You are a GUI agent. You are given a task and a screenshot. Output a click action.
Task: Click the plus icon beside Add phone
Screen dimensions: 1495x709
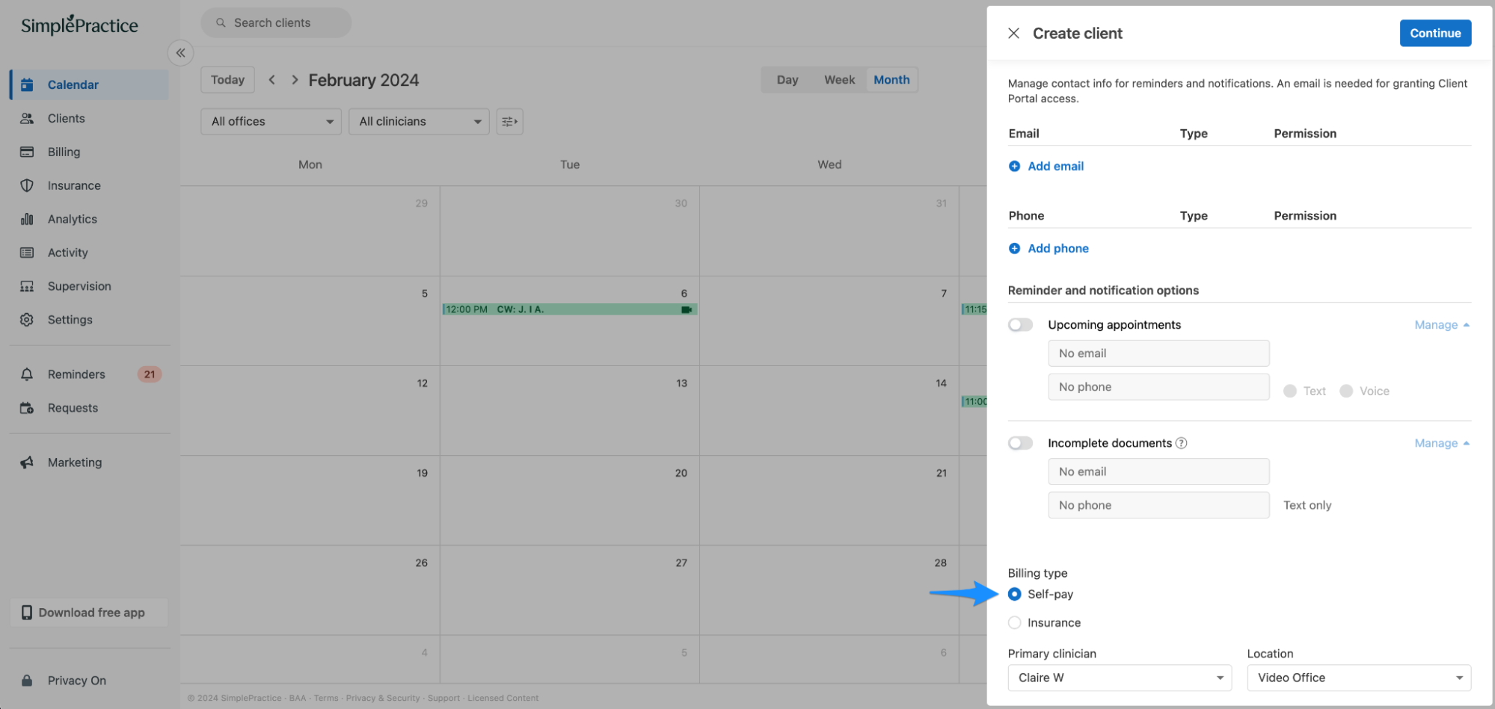point(1014,248)
